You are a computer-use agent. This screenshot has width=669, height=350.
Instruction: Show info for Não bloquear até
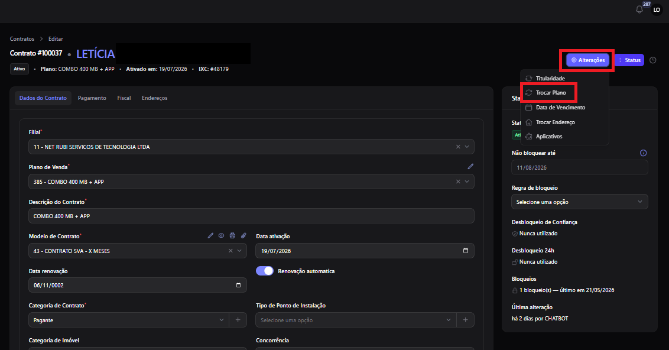click(644, 153)
